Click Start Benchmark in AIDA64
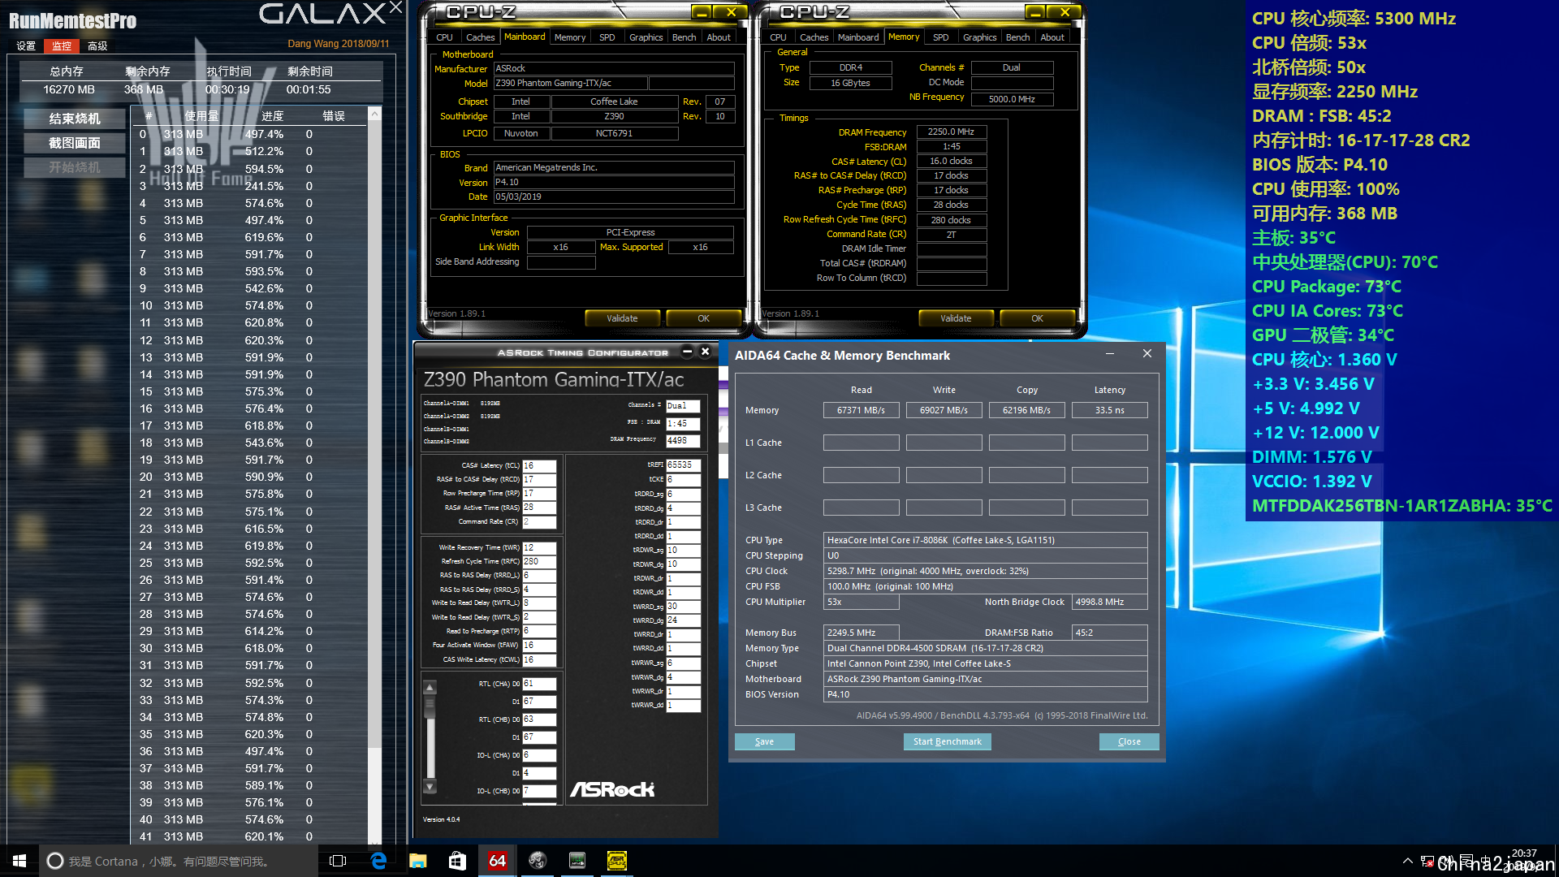Image resolution: width=1559 pixels, height=877 pixels. [x=947, y=741]
